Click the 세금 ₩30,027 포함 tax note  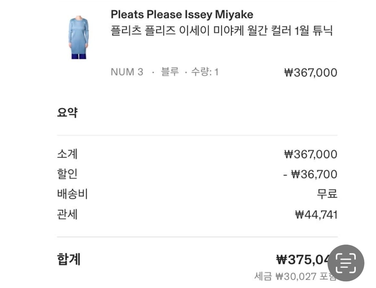click(295, 276)
